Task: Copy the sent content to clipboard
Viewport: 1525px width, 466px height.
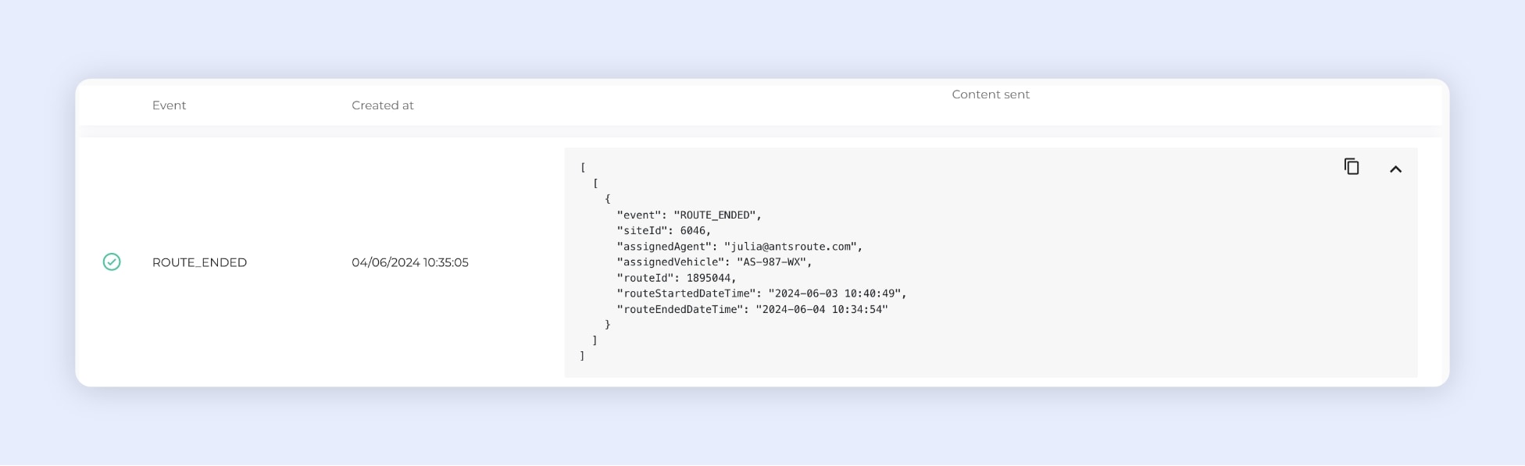Action: [x=1352, y=166]
